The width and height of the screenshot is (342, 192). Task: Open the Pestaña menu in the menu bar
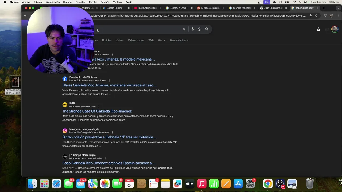pos(105,2)
